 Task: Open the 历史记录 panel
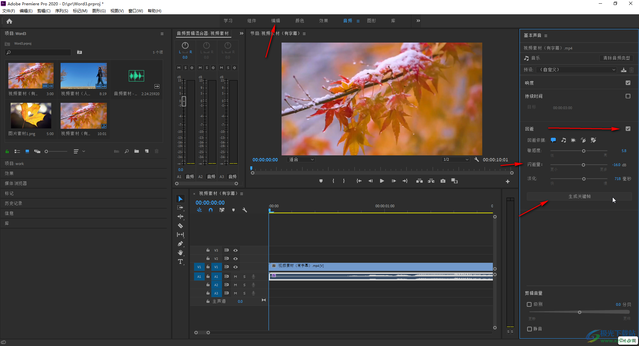pos(14,203)
